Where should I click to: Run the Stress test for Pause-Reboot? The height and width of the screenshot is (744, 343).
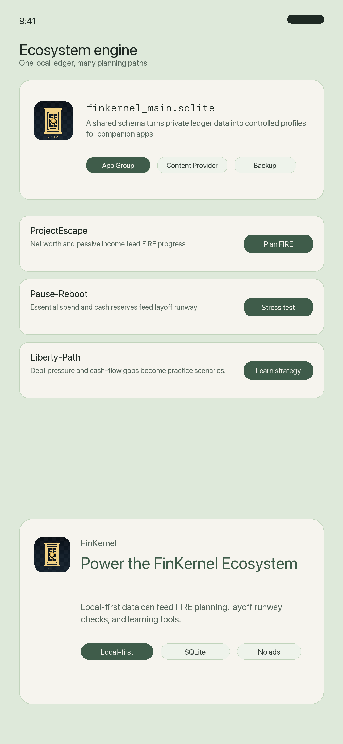click(278, 307)
